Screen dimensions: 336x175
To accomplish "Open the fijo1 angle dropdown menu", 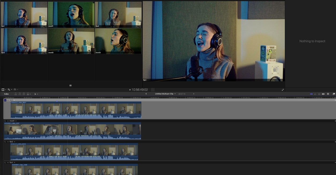I will point(14,100).
